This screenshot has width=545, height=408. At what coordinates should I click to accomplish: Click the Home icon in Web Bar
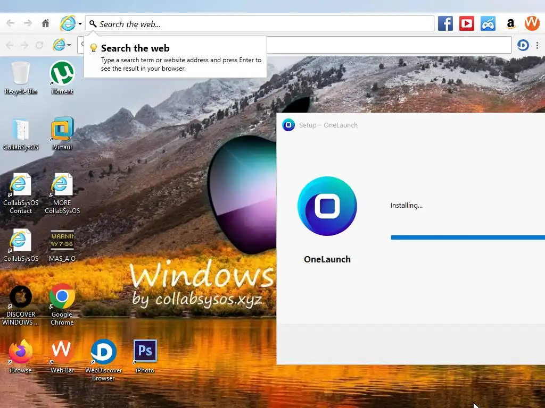[x=46, y=23]
